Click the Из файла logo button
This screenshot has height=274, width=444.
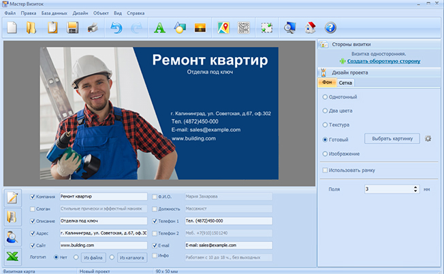[x=93, y=258]
